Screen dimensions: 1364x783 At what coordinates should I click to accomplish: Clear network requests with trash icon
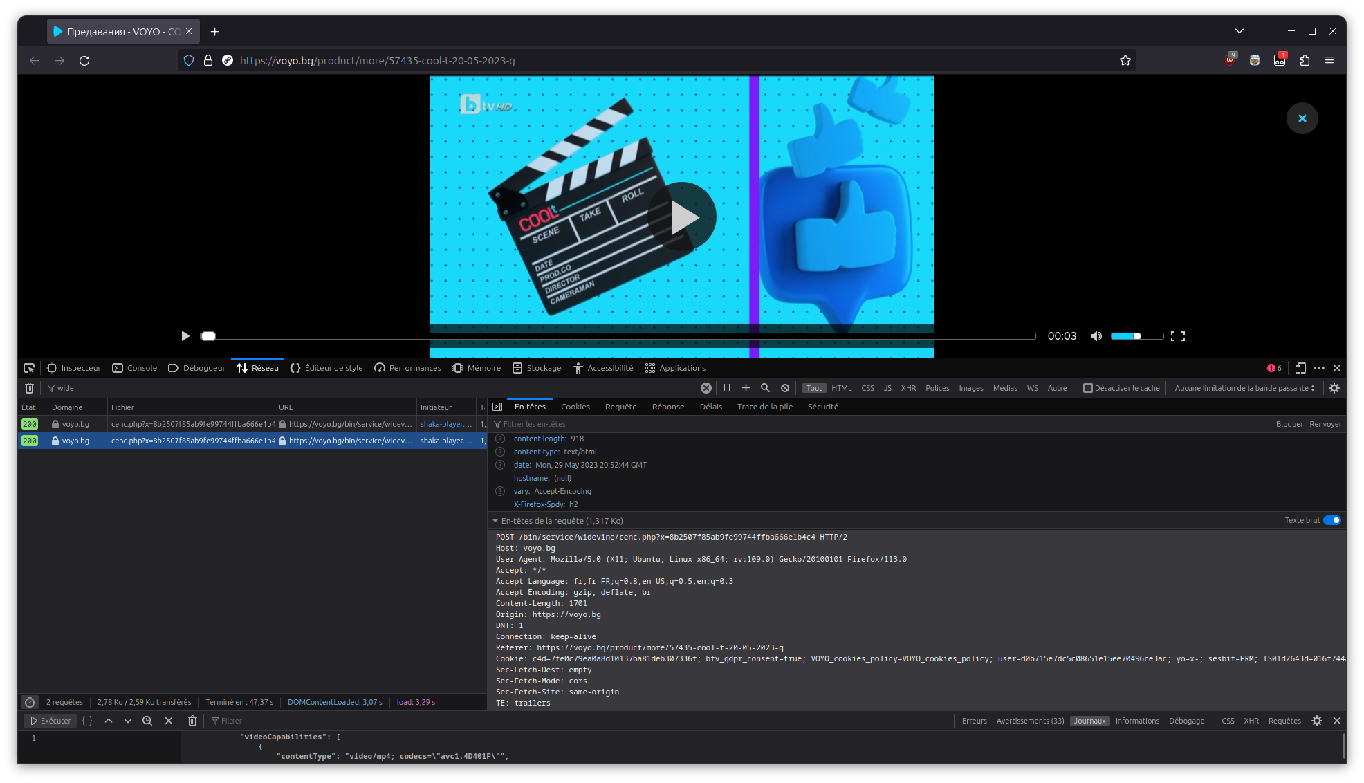[29, 388]
